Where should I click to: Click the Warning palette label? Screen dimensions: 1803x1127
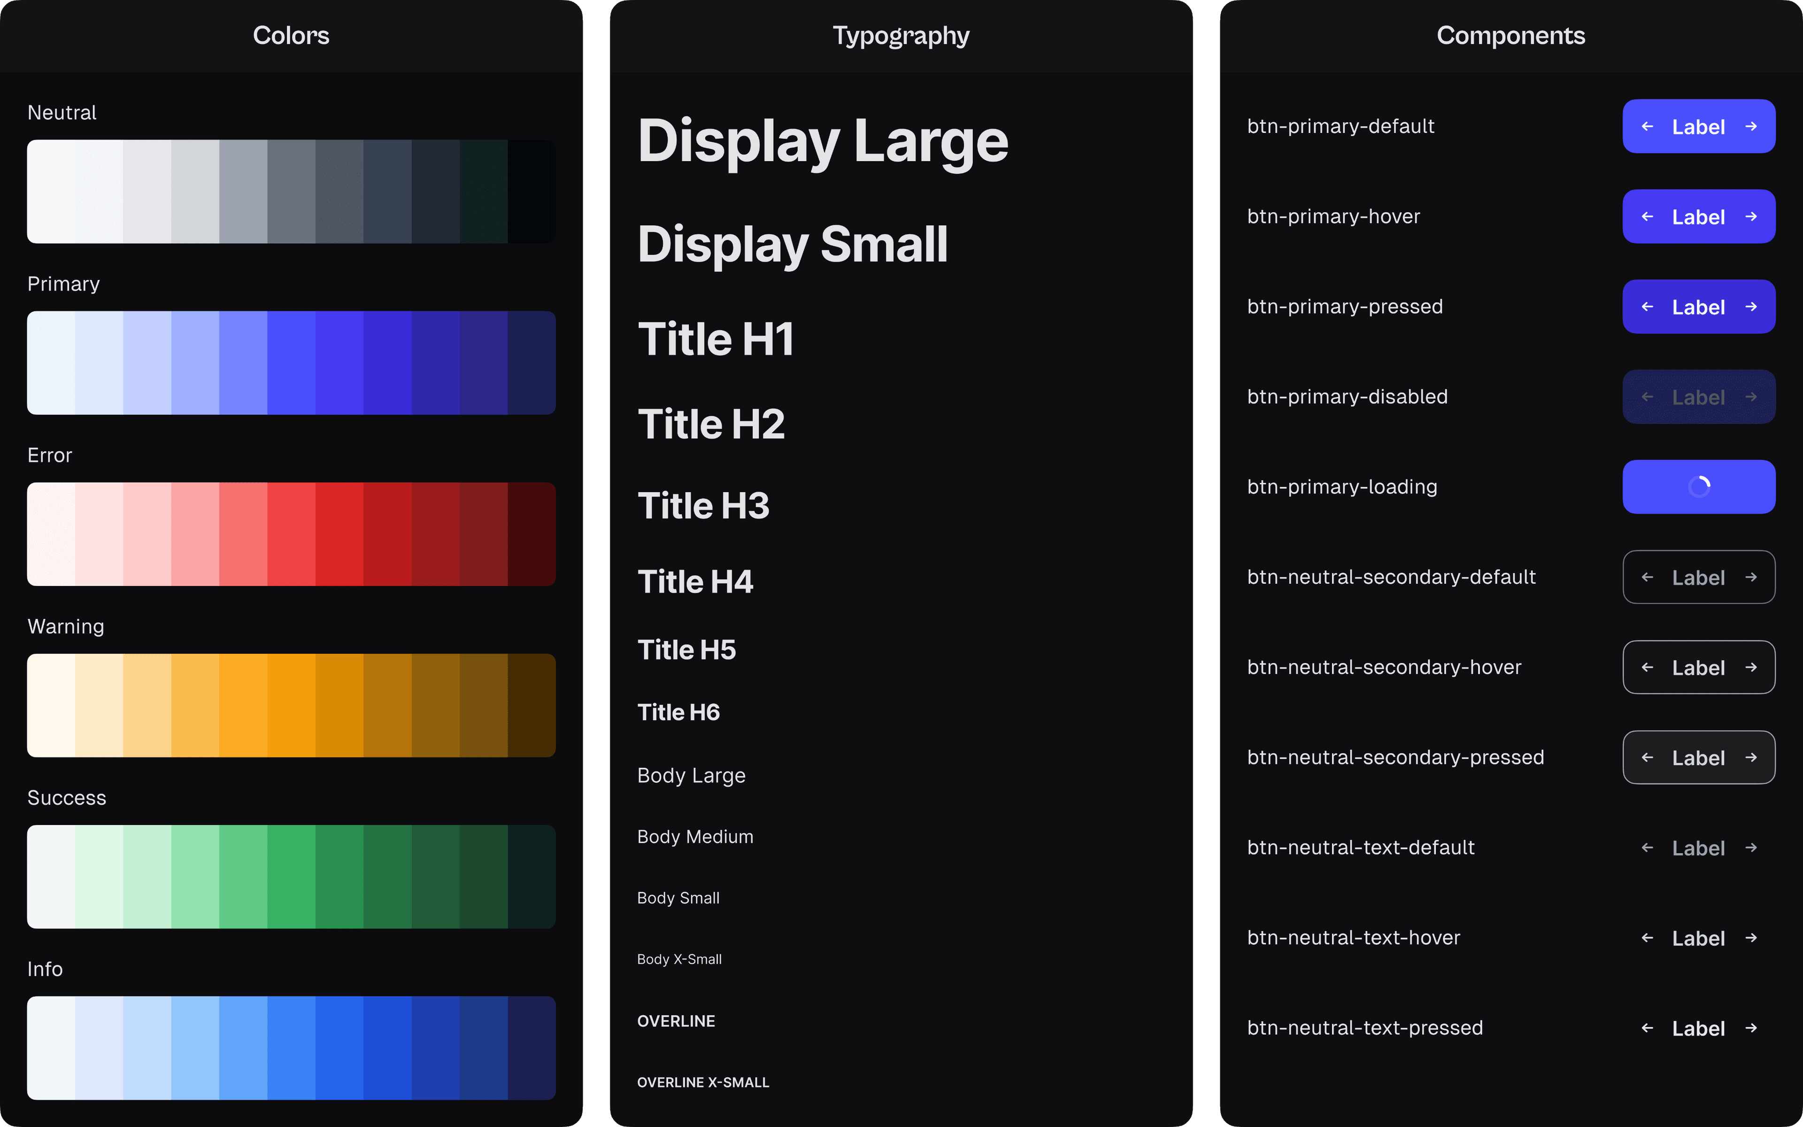(x=66, y=627)
